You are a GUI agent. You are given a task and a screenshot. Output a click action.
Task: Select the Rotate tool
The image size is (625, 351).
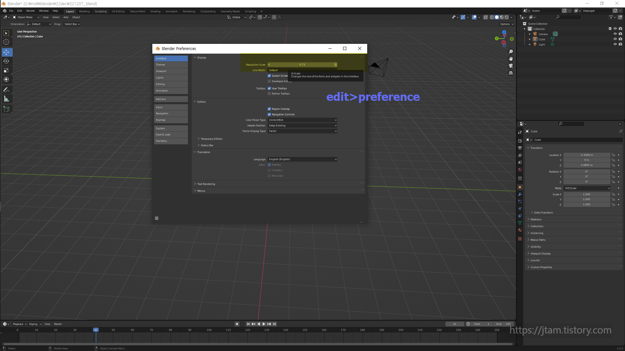pos(6,61)
